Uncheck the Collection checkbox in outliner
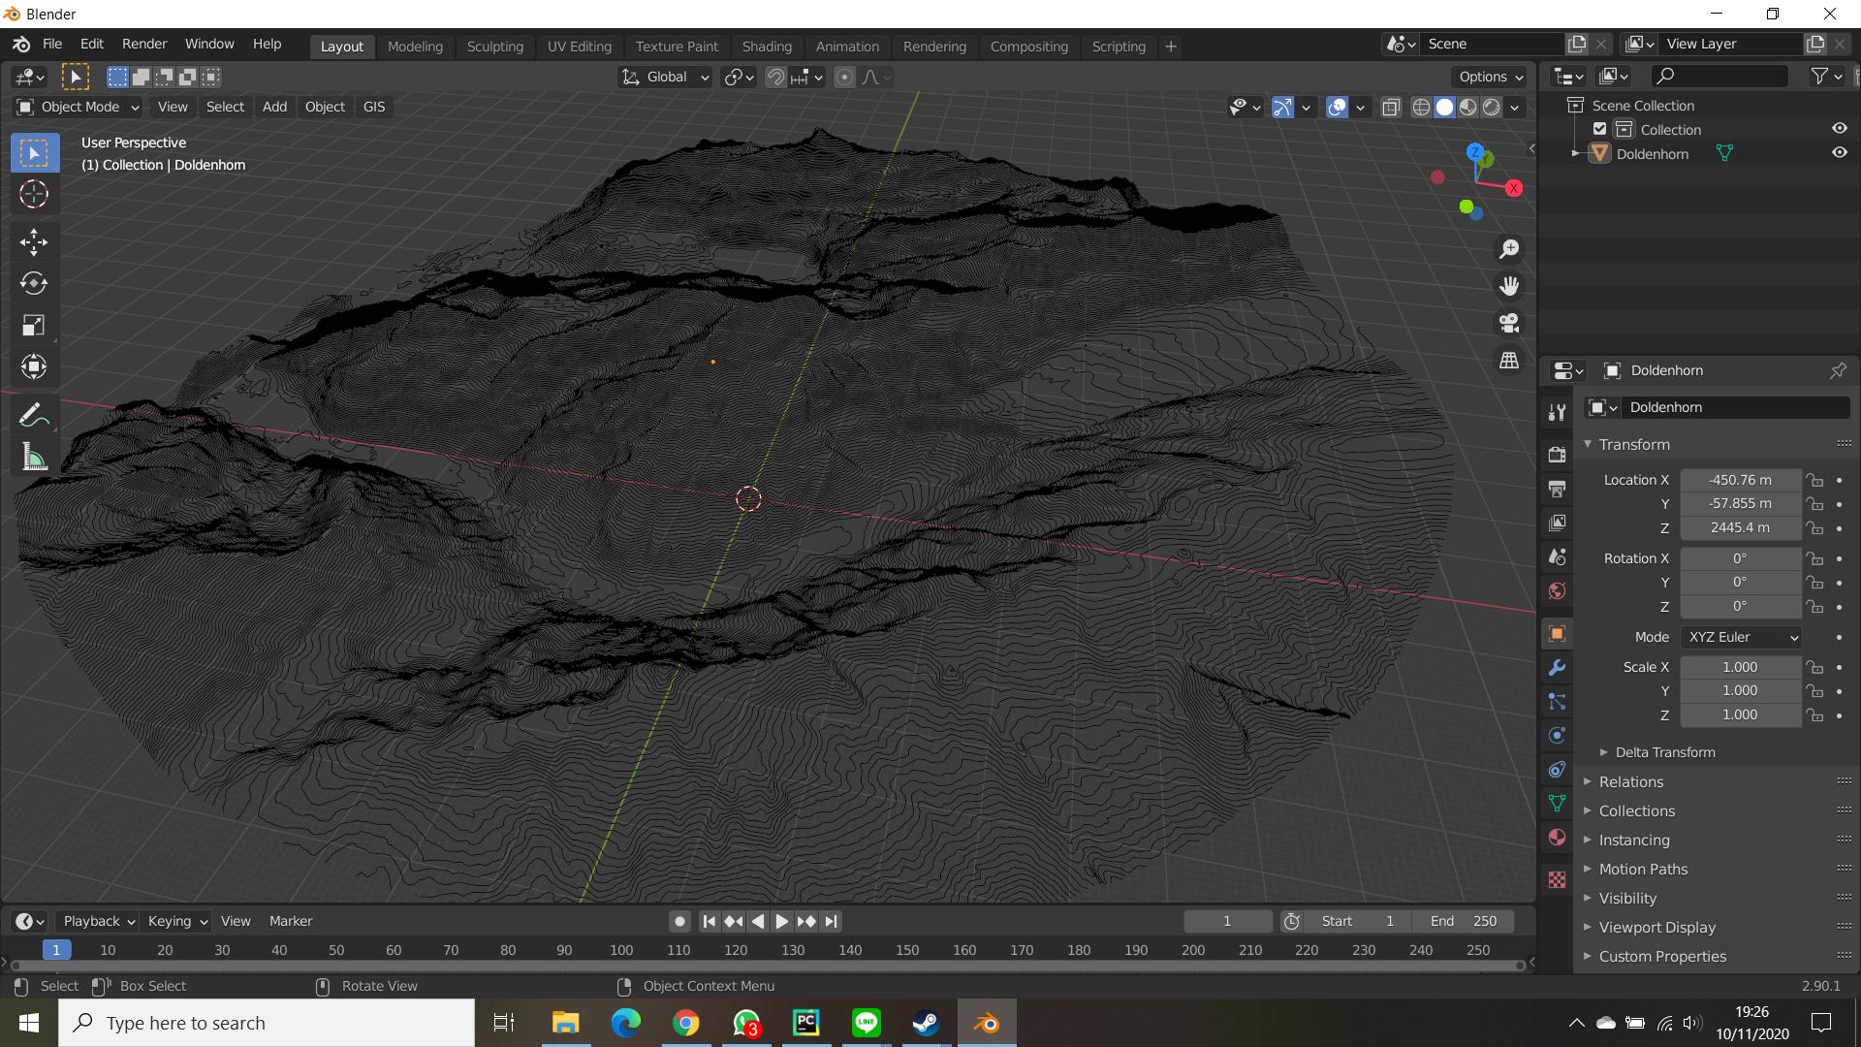The height and width of the screenshot is (1047, 1861). pyautogui.click(x=1599, y=129)
